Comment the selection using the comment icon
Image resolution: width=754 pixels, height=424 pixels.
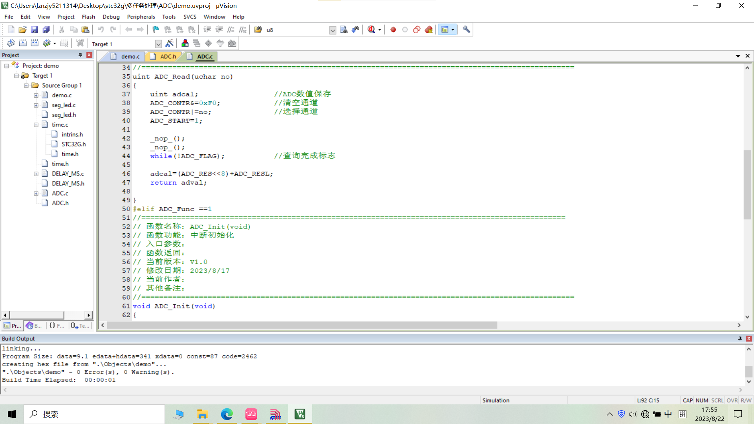[x=231, y=29]
